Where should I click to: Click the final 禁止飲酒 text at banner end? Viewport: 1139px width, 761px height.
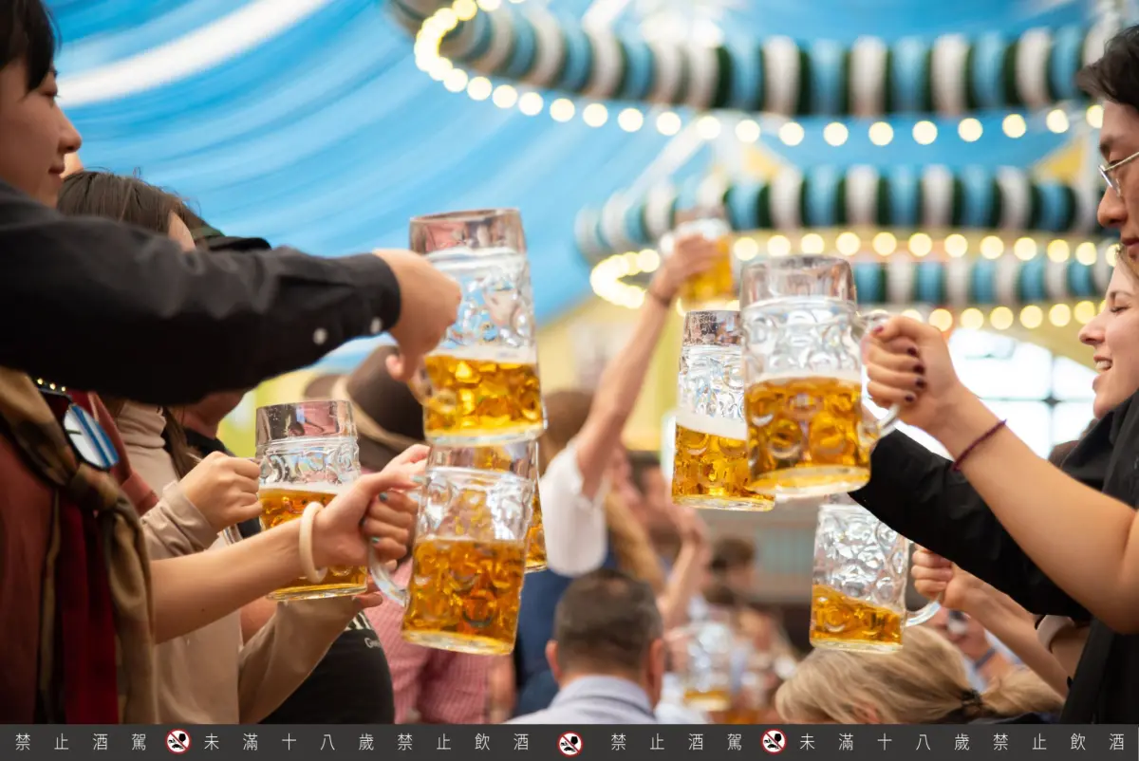point(1058,742)
